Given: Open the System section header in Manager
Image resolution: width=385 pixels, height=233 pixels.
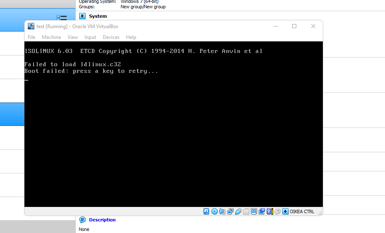Looking at the screenshot, I should click(98, 16).
